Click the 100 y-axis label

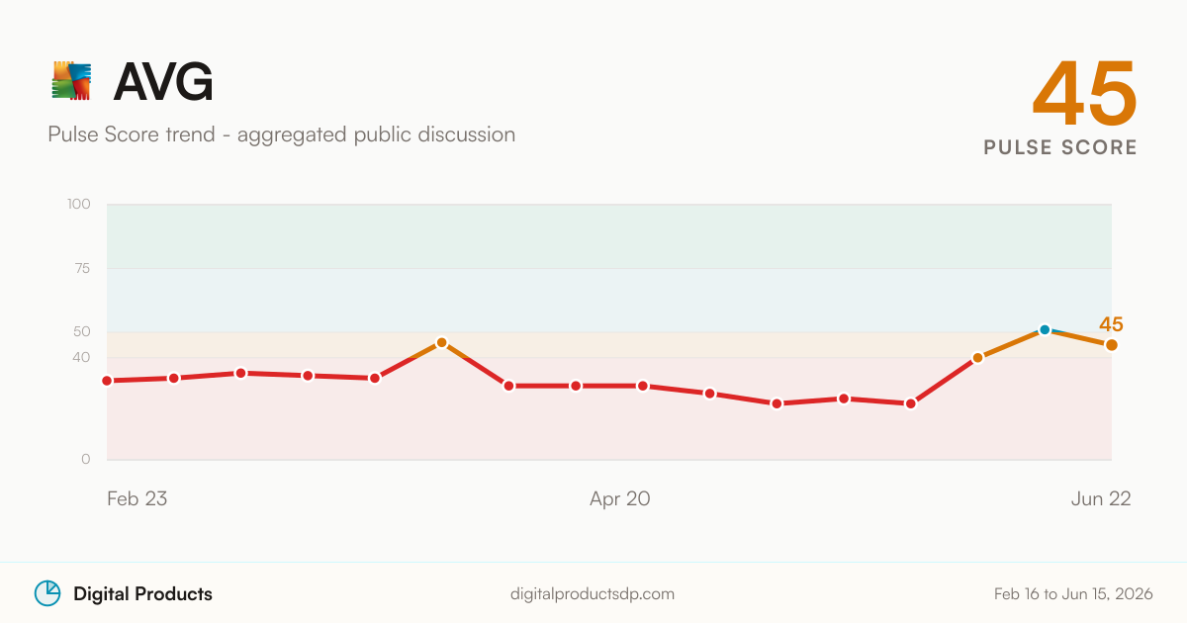pos(79,205)
